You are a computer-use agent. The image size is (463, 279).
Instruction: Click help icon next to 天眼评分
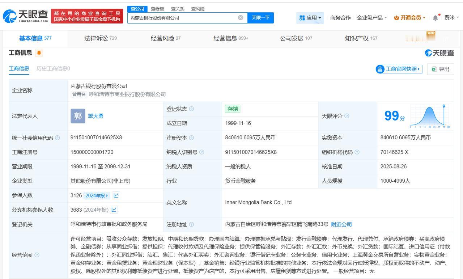[x=347, y=116]
